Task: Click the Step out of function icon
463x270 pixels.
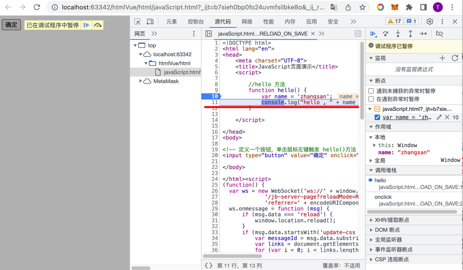Action: (x=410, y=34)
